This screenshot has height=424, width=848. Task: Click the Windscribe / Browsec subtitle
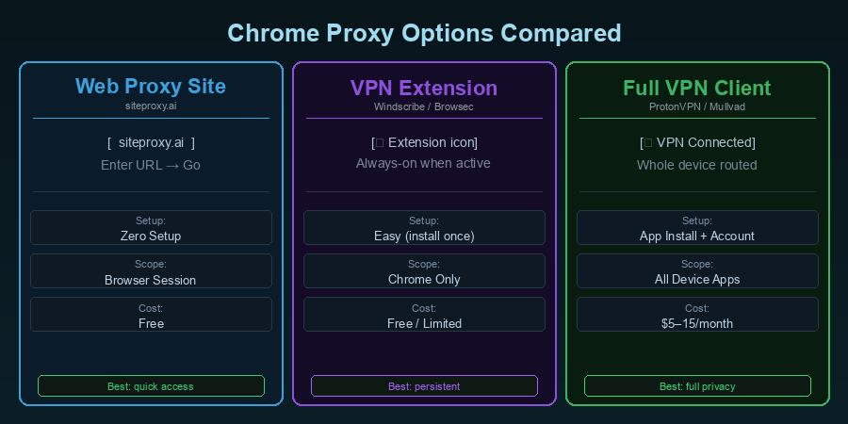[x=424, y=107]
